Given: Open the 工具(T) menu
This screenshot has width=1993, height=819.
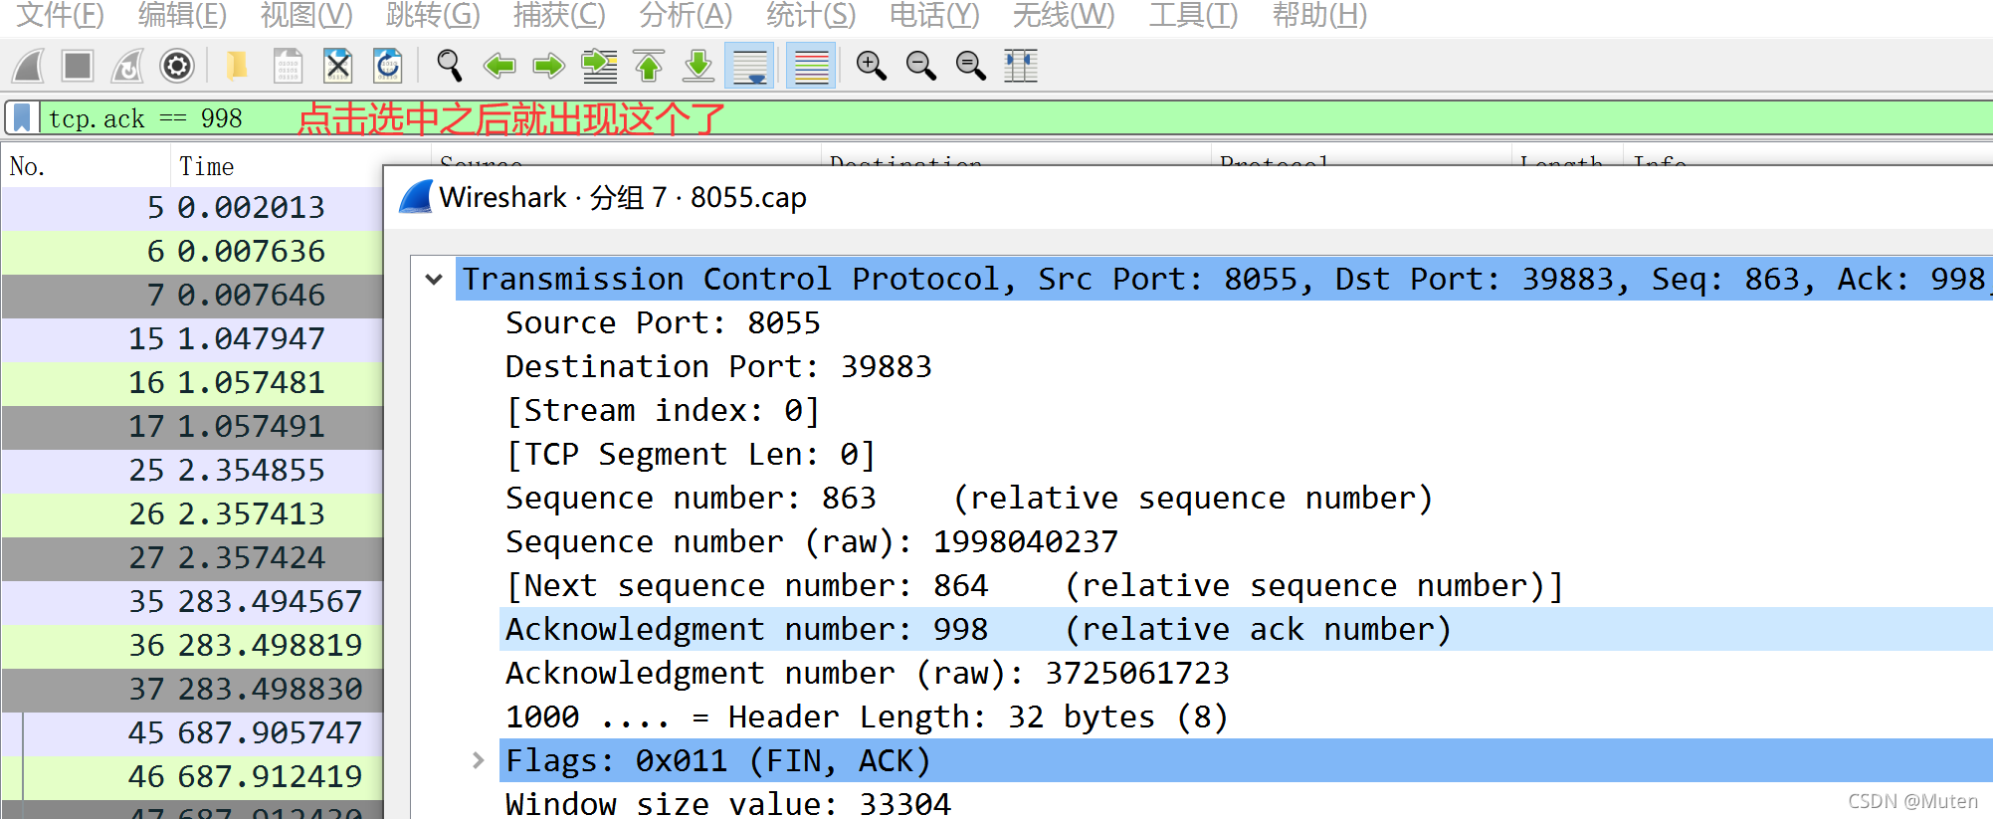Looking at the screenshot, I should click(1193, 16).
